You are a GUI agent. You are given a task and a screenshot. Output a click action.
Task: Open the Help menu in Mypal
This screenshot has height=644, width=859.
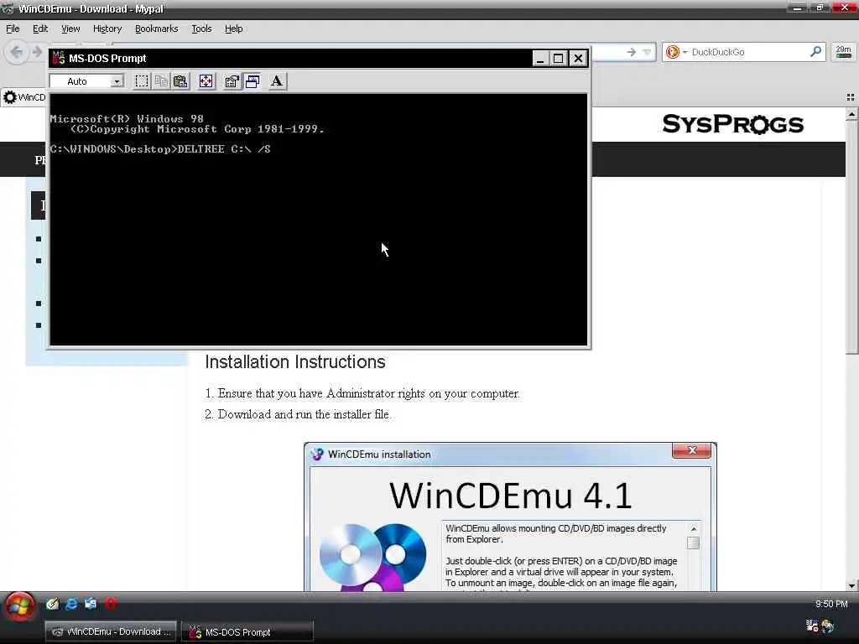[x=233, y=29]
